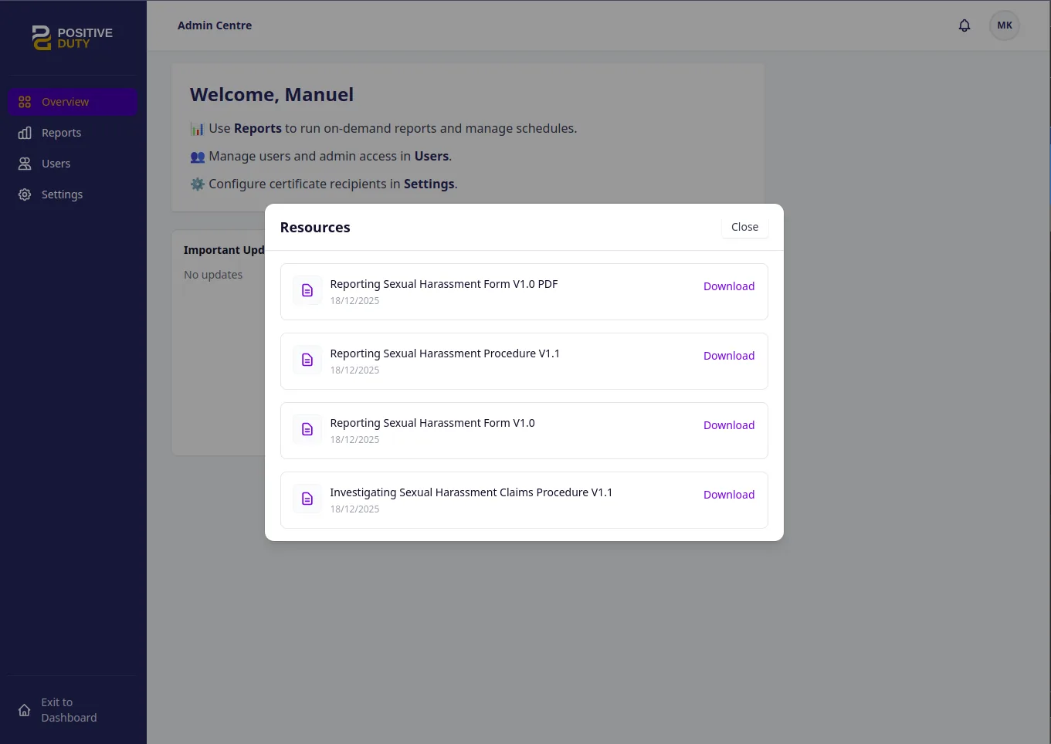Click Exit to Dashboard at sidebar bottom
Image resolution: width=1051 pixels, height=744 pixels.
(68, 709)
